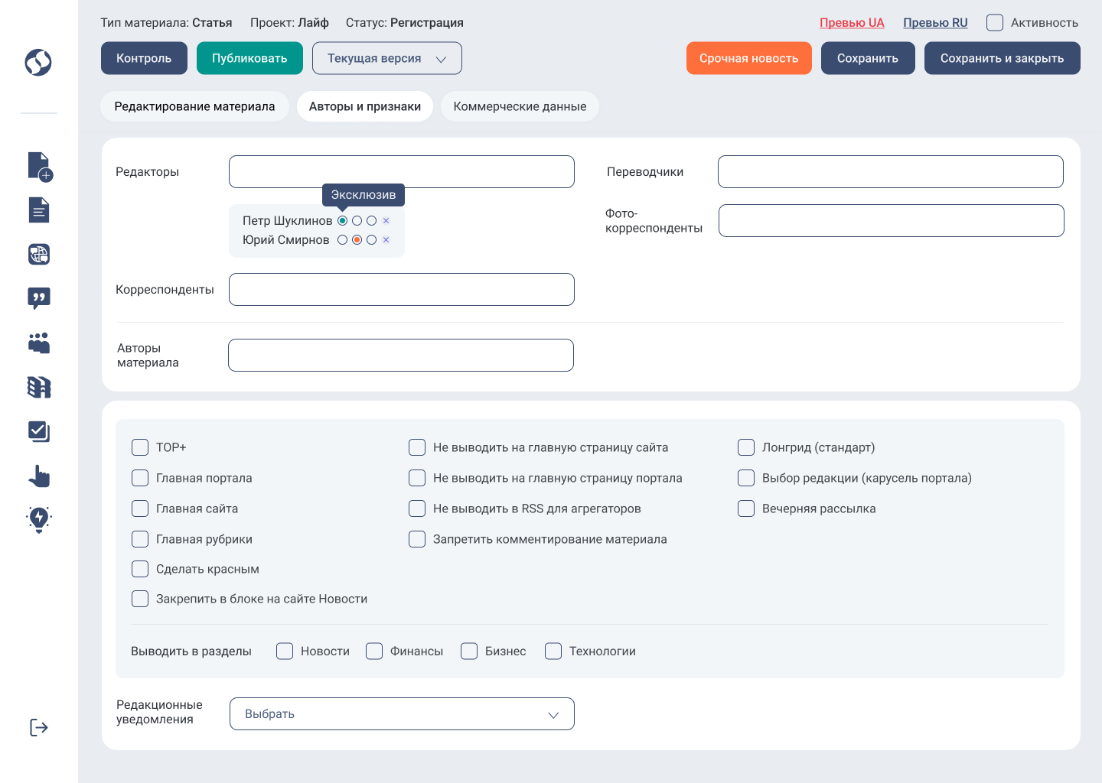Click the lightbulb with lightning bolt icon
Viewport: 1102px width, 783px height.
(x=39, y=519)
